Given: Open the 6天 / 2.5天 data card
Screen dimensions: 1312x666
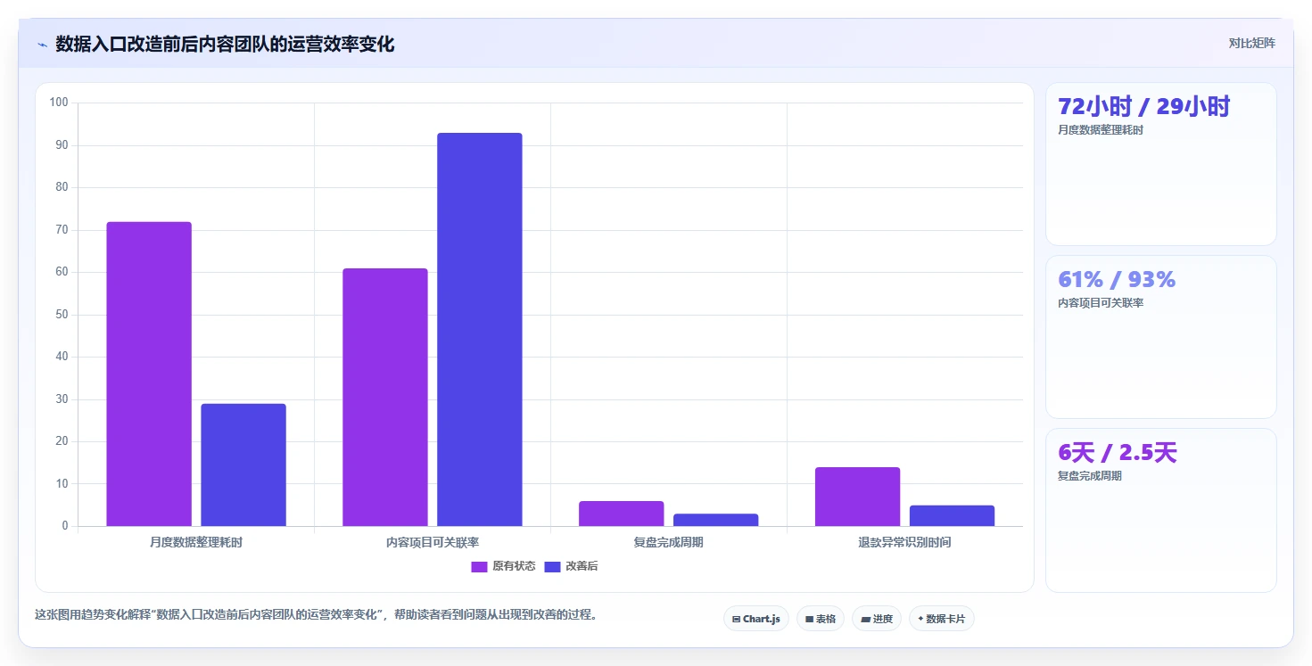Looking at the screenshot, I should click(x=1161, y=510).
